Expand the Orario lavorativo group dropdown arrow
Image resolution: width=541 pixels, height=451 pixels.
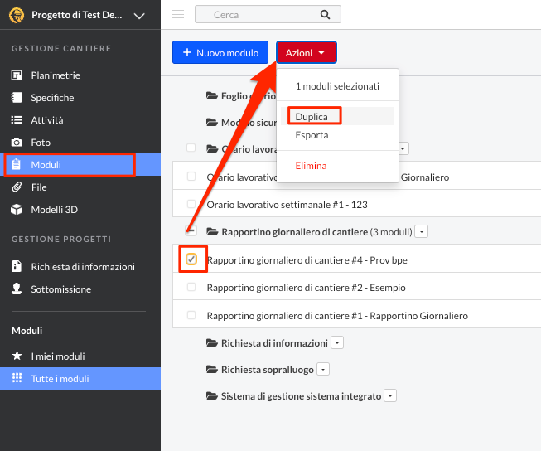click(403, 149)
